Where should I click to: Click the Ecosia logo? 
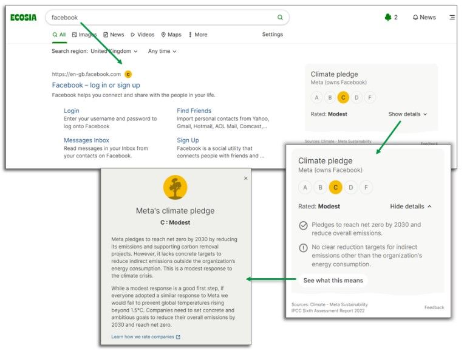coord(24,18)
